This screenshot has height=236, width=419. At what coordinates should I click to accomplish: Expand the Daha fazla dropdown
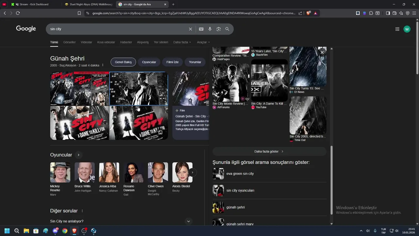[182, 42]
